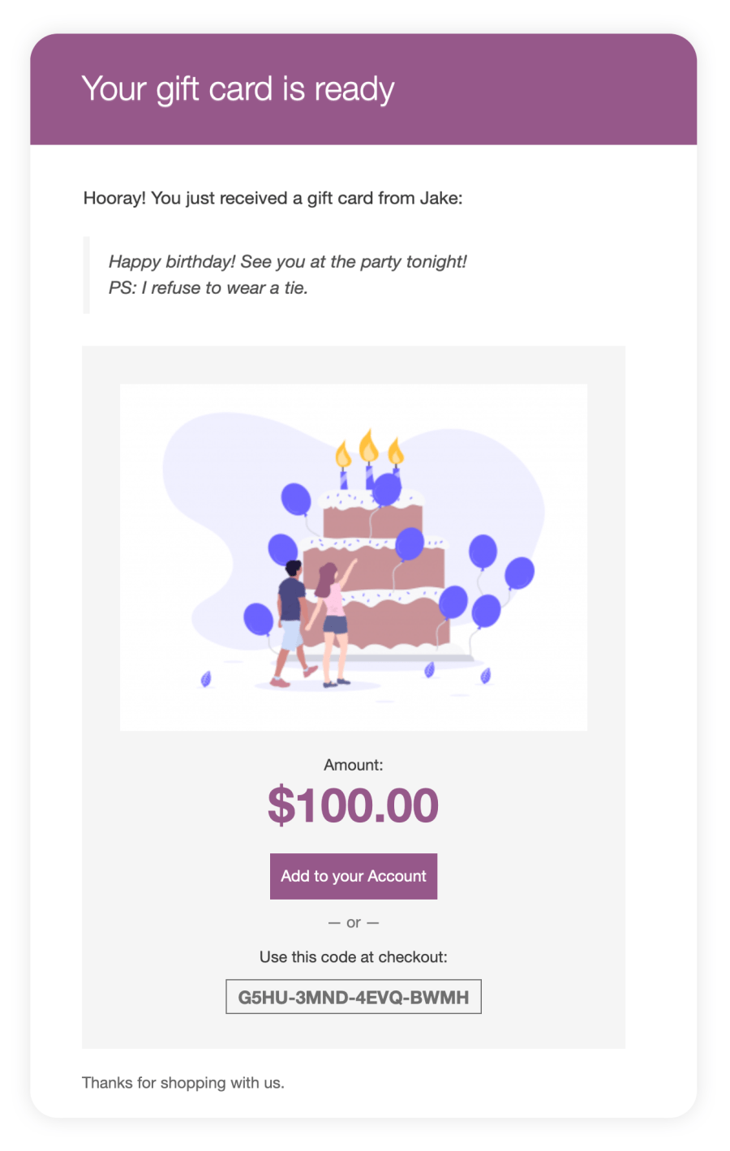Viewport: 730px width, 1151px height.
Task: Click the "Amount:" label above the price
Action: point(353,765)
